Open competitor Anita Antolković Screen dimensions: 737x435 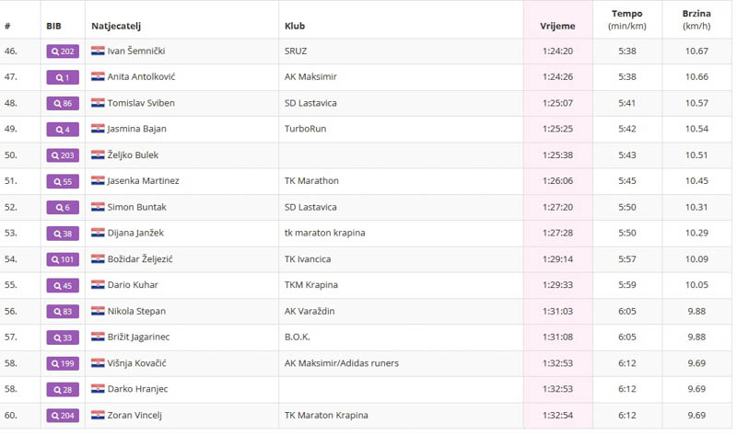click(x=141, y=77)
